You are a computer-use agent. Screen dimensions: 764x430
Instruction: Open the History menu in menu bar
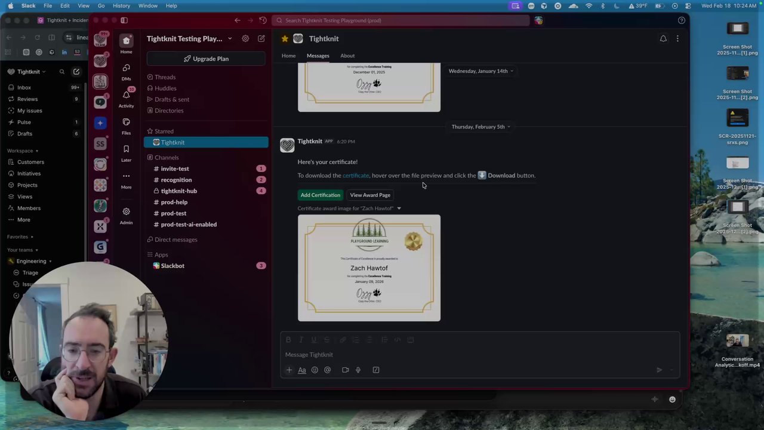121,5
